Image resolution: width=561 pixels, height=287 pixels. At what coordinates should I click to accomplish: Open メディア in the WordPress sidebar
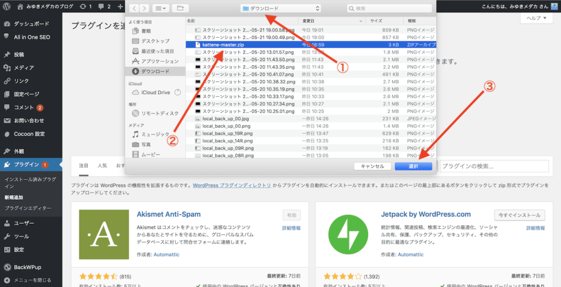(31, 68)
